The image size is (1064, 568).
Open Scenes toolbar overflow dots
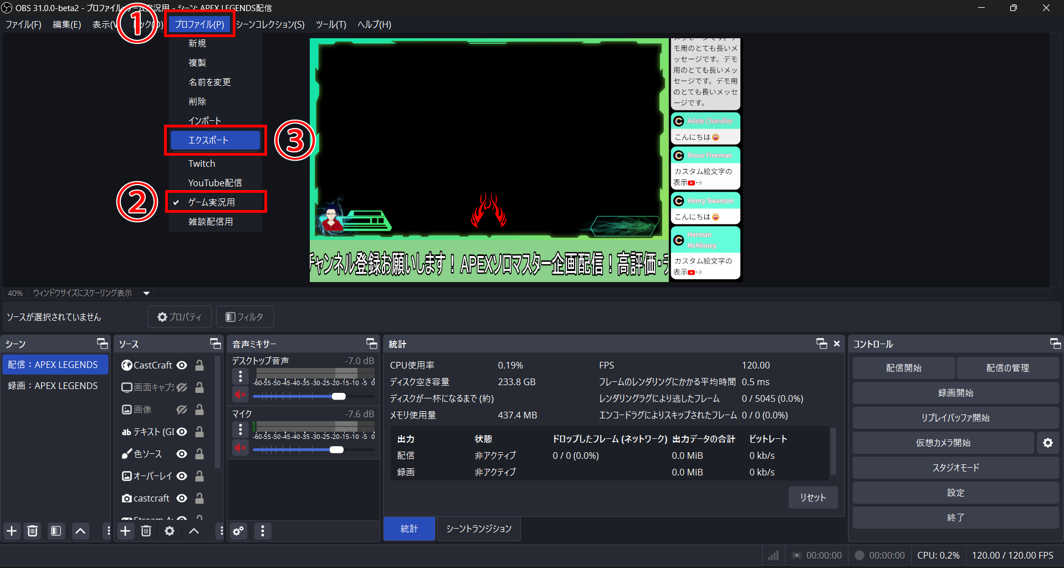(x=108, y=531)
